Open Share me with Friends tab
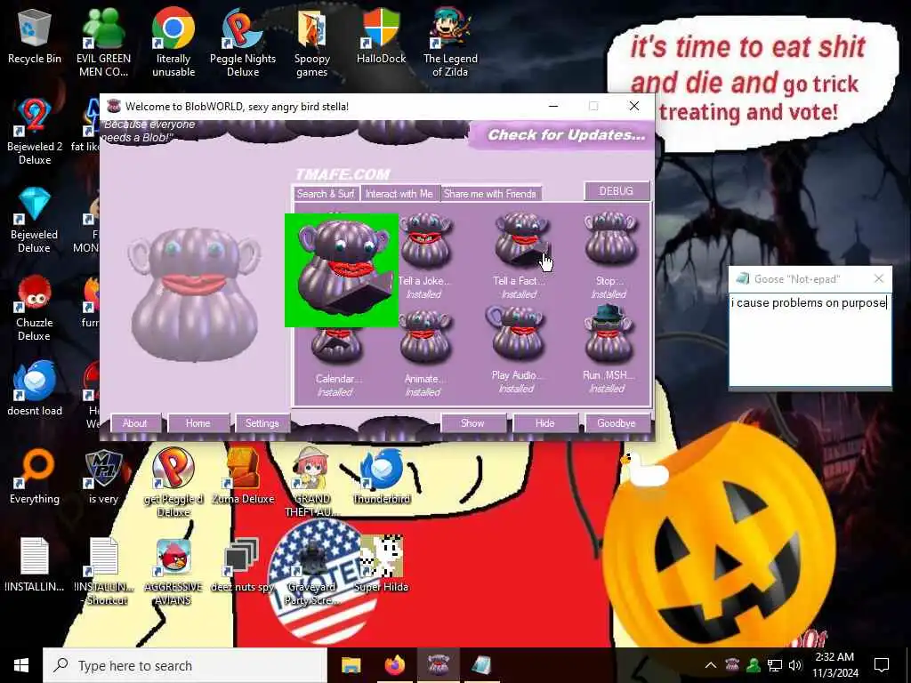911x683 pixels. pos(490,194)
